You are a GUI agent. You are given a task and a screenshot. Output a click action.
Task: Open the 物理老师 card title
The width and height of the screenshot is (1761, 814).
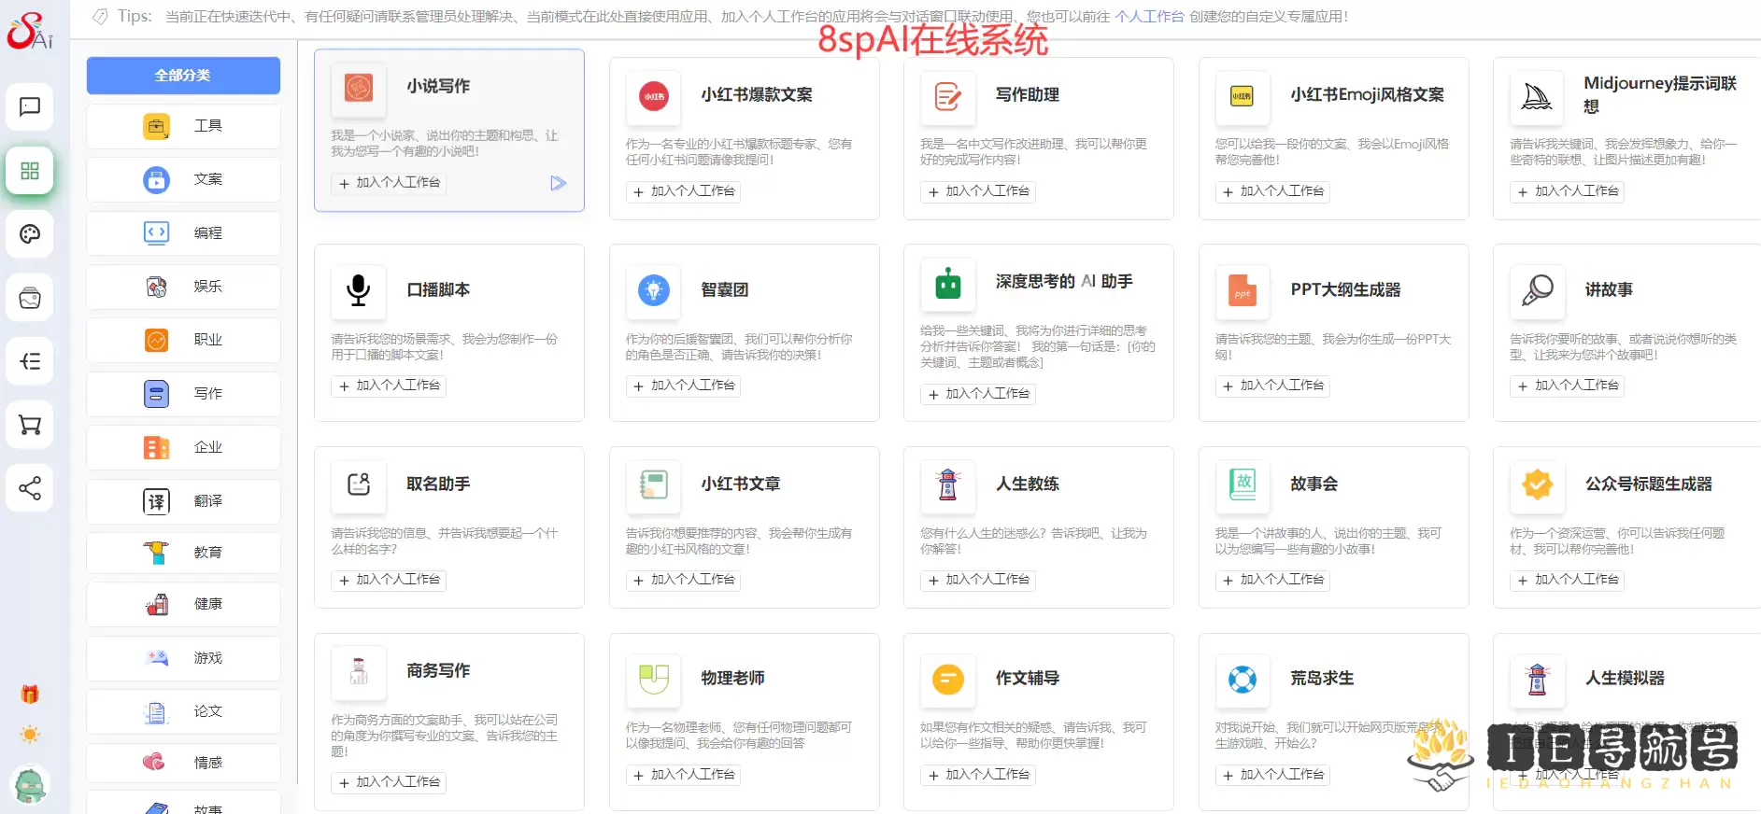pos(733,679)
